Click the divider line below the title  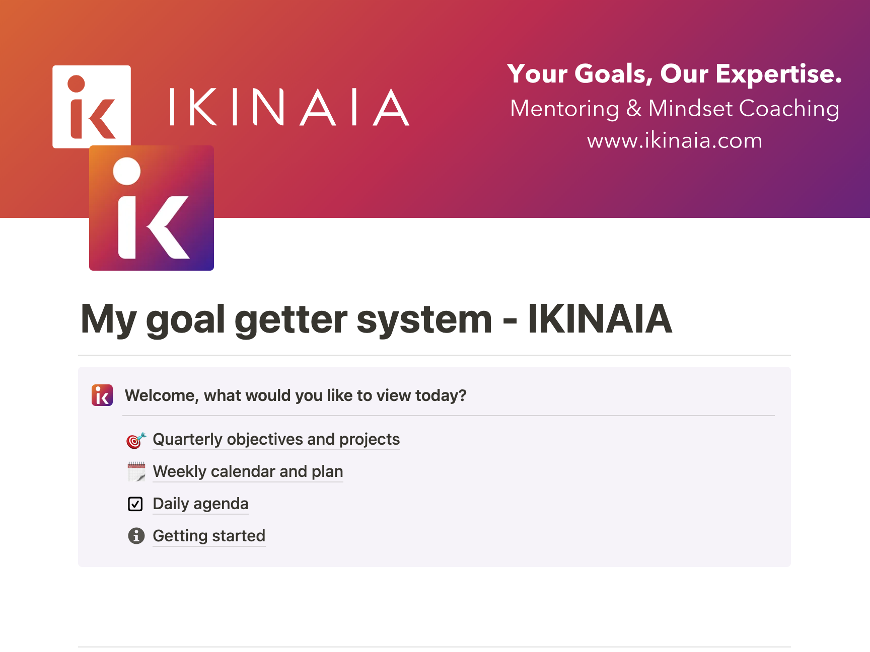434,355
